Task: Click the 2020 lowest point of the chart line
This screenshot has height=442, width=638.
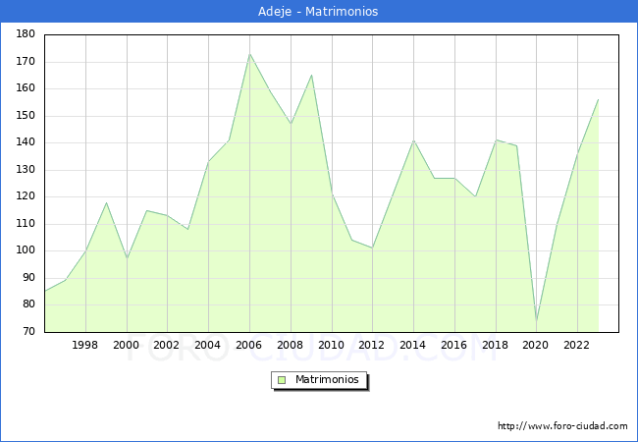Action: tap(537, 321)
